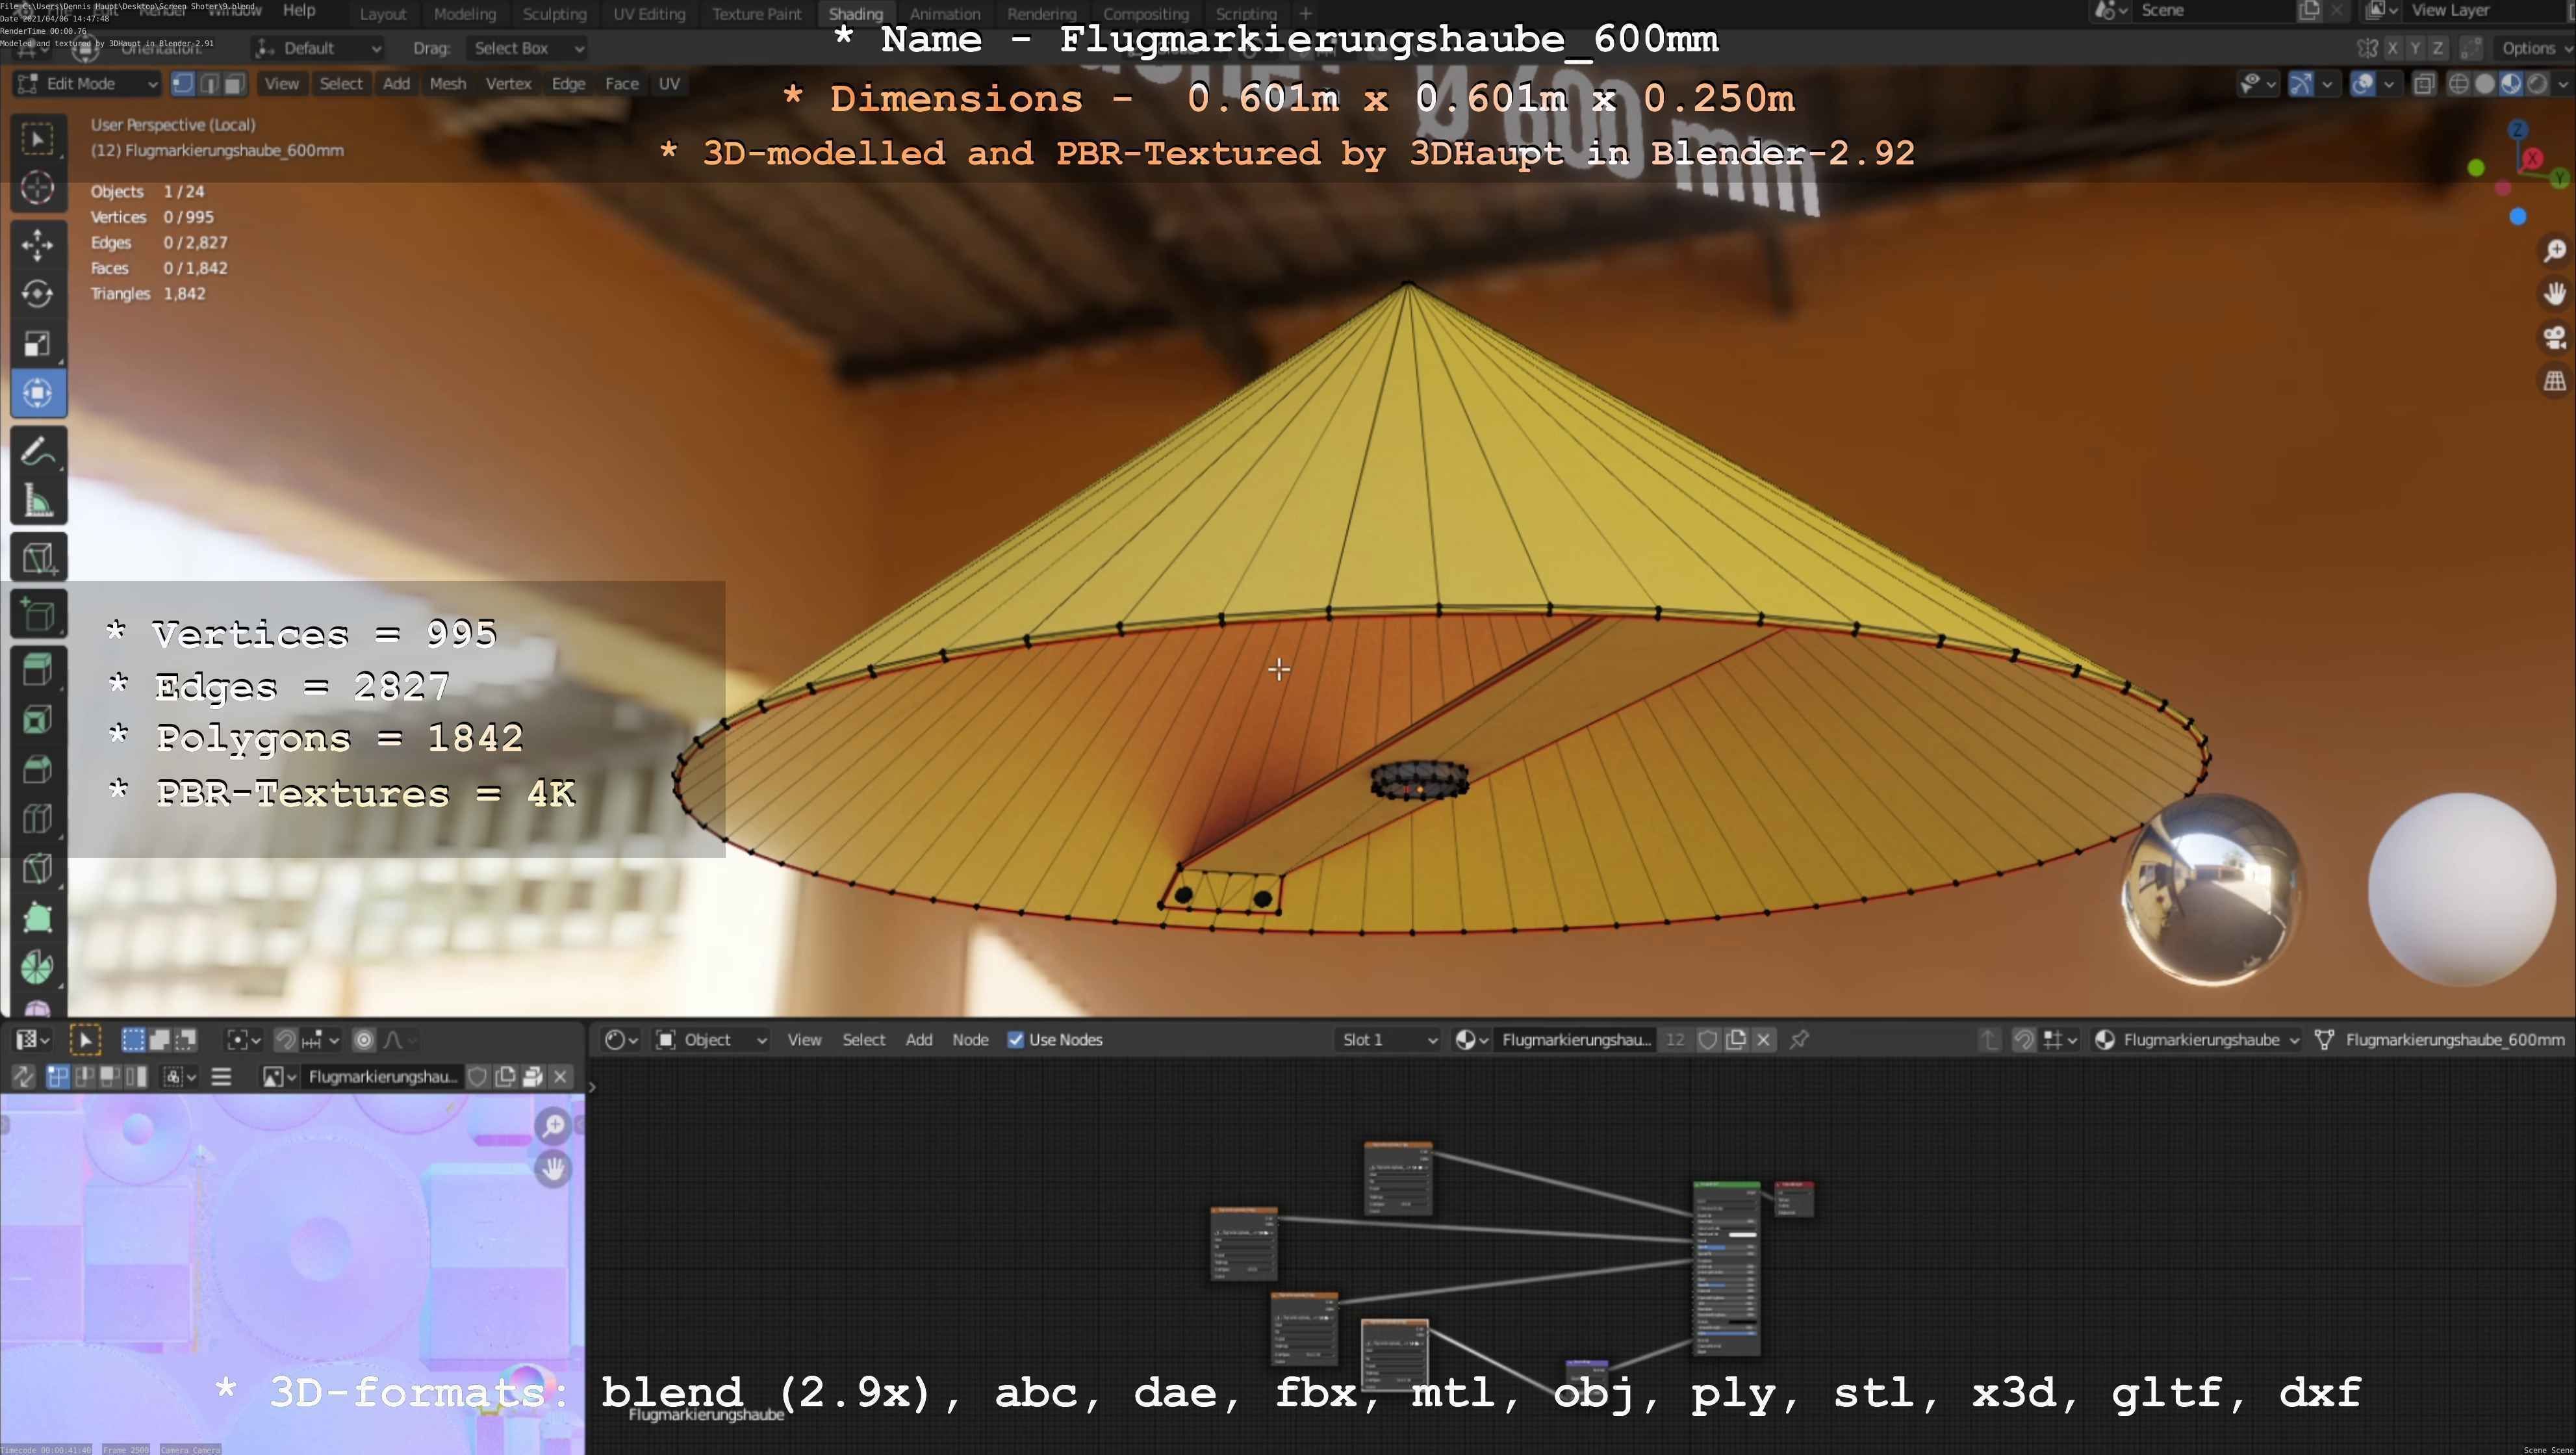Open the viewport shading options dropdown arrow

(2562, 84)
